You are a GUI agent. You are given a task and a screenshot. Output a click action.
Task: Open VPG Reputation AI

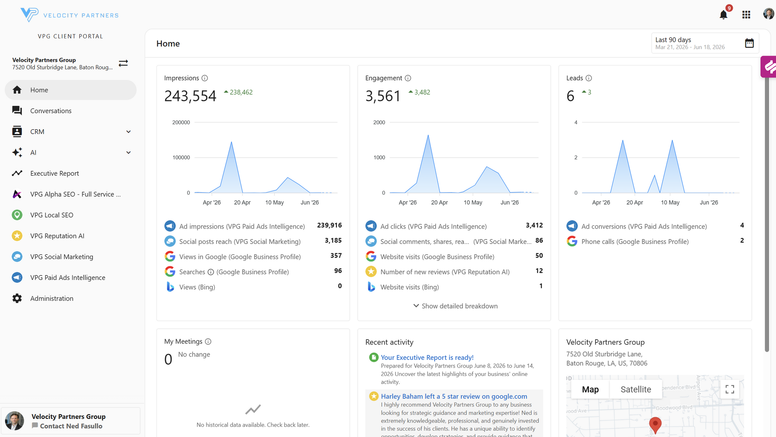[71, 236]
